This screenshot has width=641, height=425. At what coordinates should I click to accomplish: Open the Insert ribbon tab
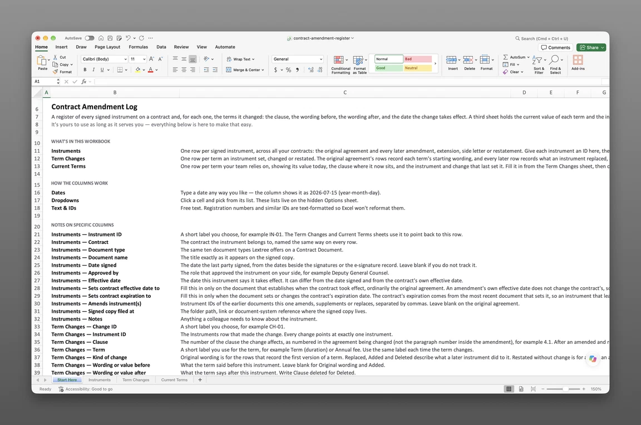[61, 47]
